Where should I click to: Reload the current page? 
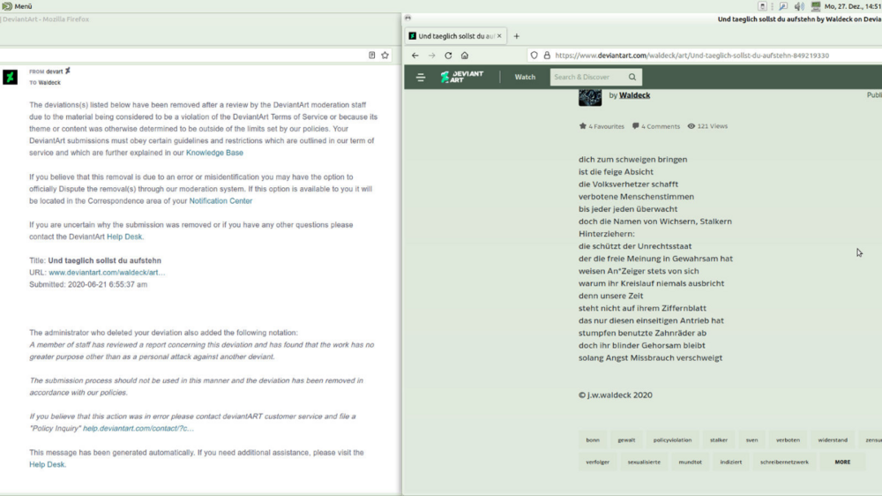(x=448, y=56)
